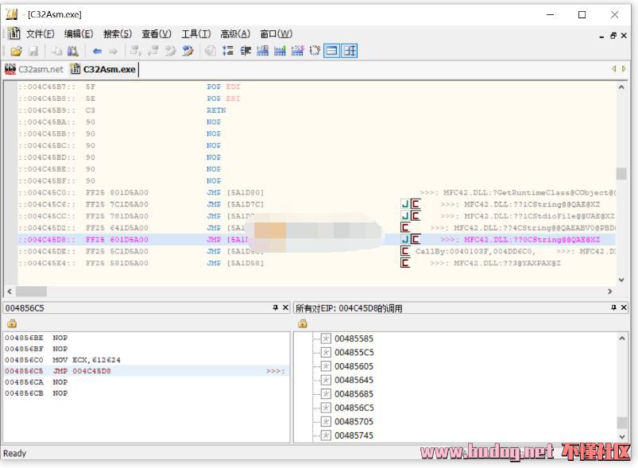The height and width of the screenshot is (468, 638).
Task: Click the rightmost grid layout toolbar icon
Action: pos(350,51)
